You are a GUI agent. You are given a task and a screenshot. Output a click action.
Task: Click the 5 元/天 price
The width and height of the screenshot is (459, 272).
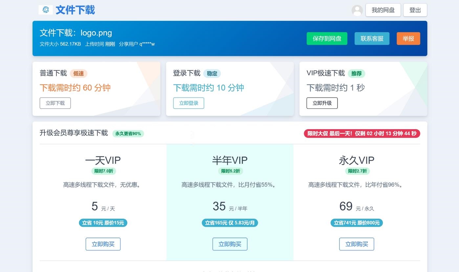click(x=103, y=206)
